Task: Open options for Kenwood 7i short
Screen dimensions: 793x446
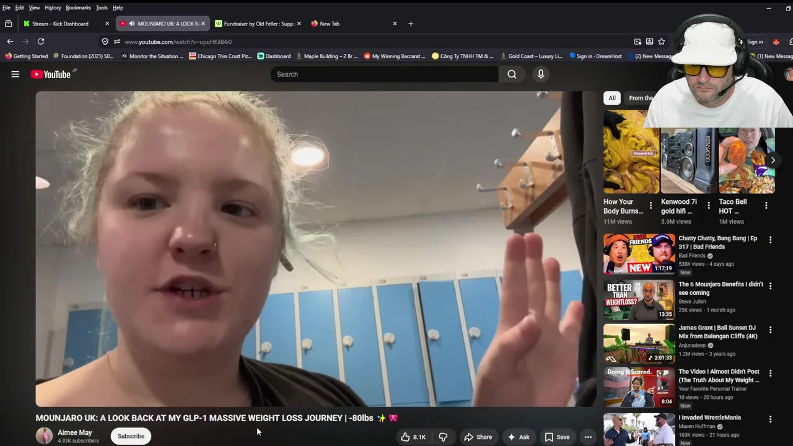Action: (709, 206)
